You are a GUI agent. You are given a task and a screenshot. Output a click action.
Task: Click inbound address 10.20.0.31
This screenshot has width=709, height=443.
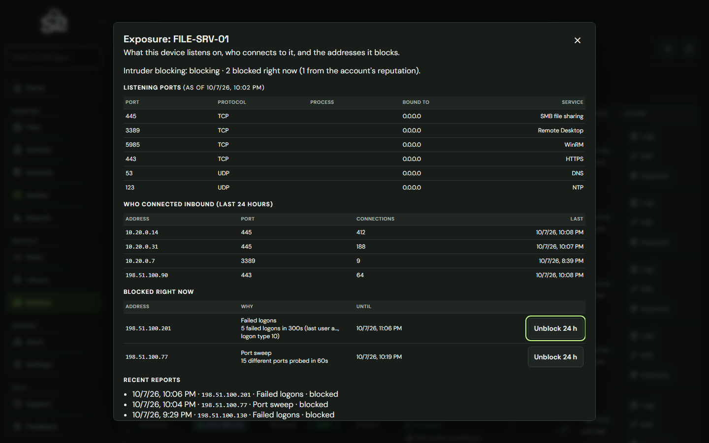142,247
